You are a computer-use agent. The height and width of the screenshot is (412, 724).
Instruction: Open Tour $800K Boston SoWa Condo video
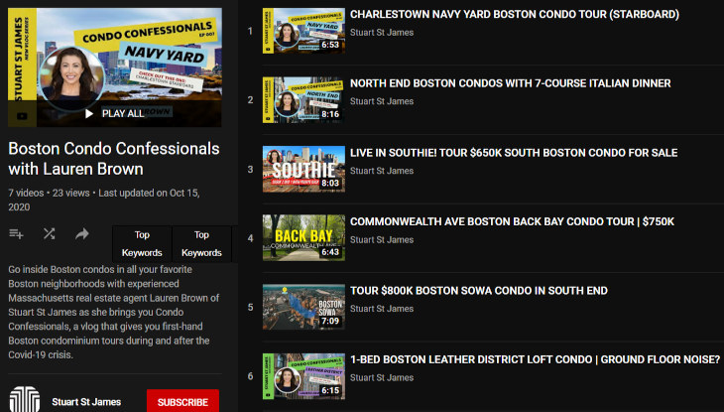pos(479,291)
